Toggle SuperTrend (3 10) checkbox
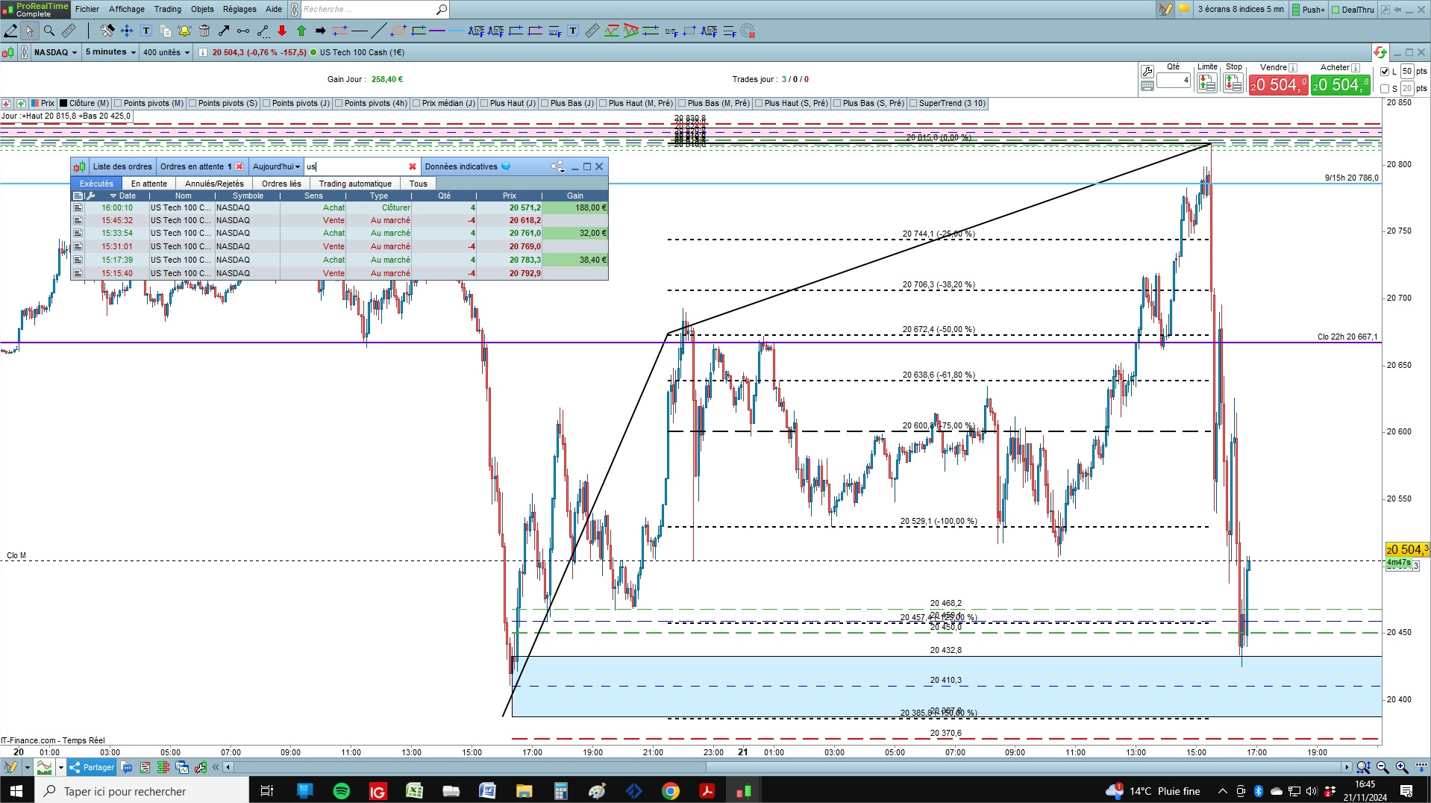 [x=913, y=103]
